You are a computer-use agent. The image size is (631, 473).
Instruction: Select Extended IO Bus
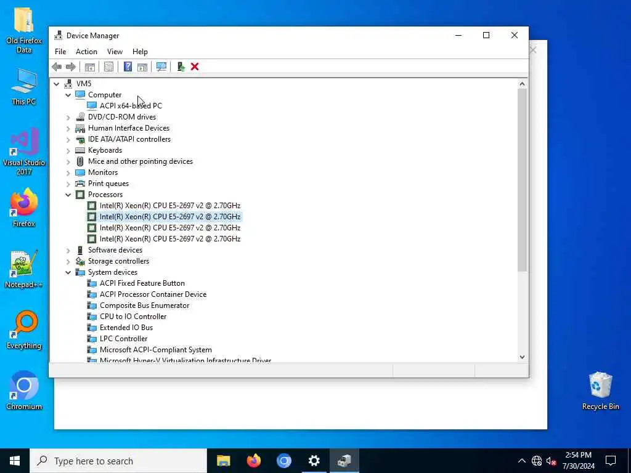126,328
